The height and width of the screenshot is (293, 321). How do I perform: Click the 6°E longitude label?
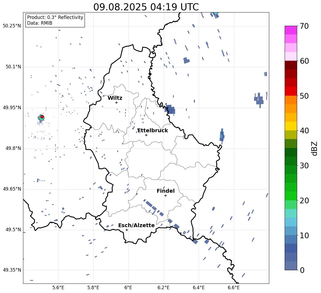coord(128,288)
